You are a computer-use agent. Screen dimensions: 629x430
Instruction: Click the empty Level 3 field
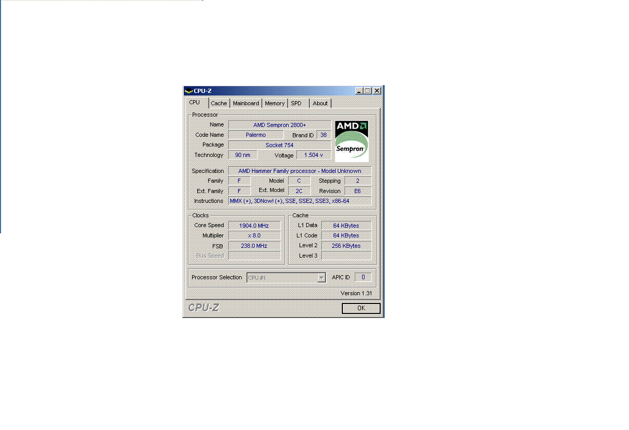tap(346, 256)
